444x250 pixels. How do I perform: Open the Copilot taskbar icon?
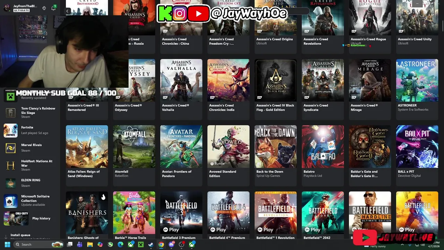click(x=100, y=244)
